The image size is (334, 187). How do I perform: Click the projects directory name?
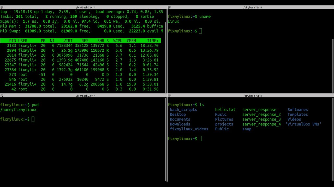pyautogui.click(x=224, y=124)
